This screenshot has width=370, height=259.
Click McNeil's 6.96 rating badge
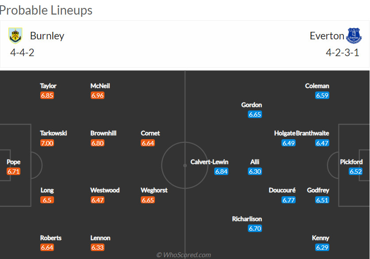tap(97, 95)
